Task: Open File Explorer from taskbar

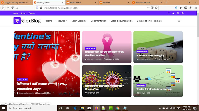Action: point(82,108)
